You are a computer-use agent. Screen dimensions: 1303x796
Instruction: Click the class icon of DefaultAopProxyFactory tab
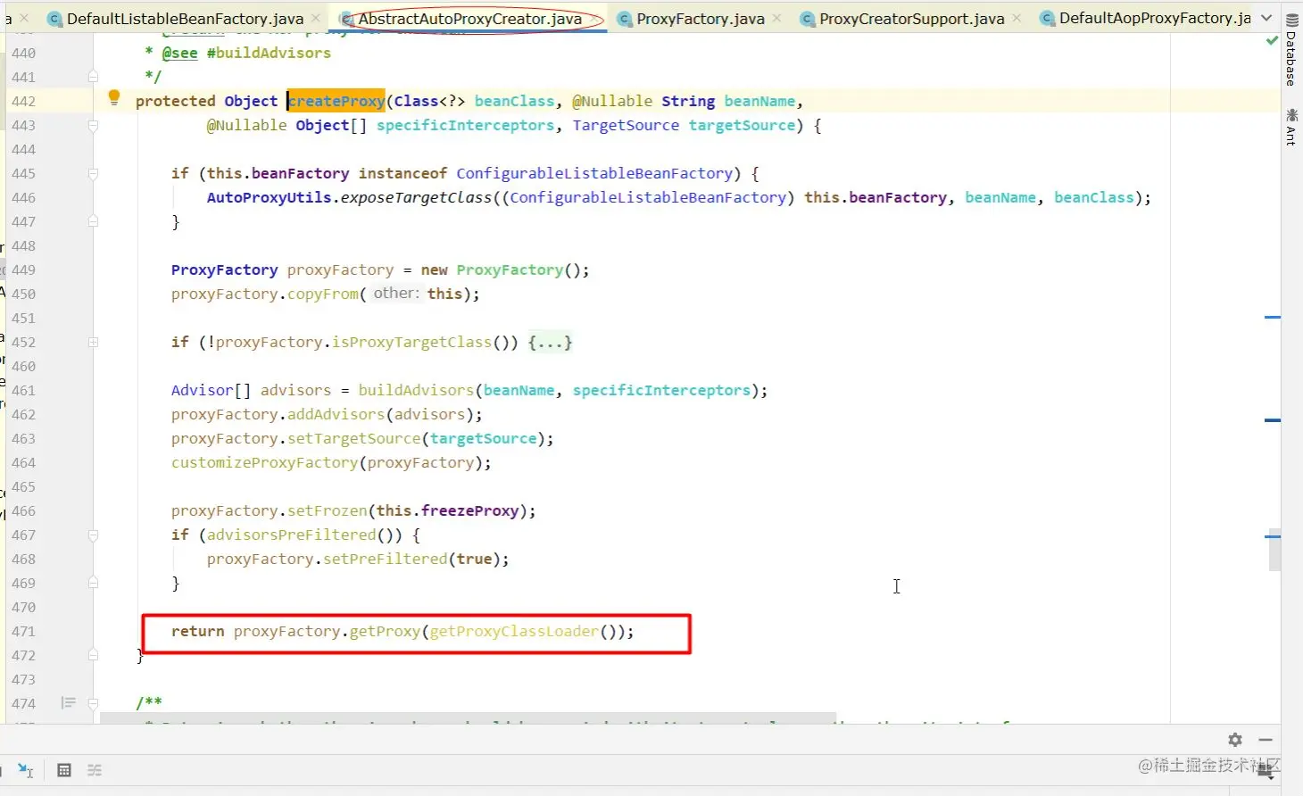[x=1048, y=19]
